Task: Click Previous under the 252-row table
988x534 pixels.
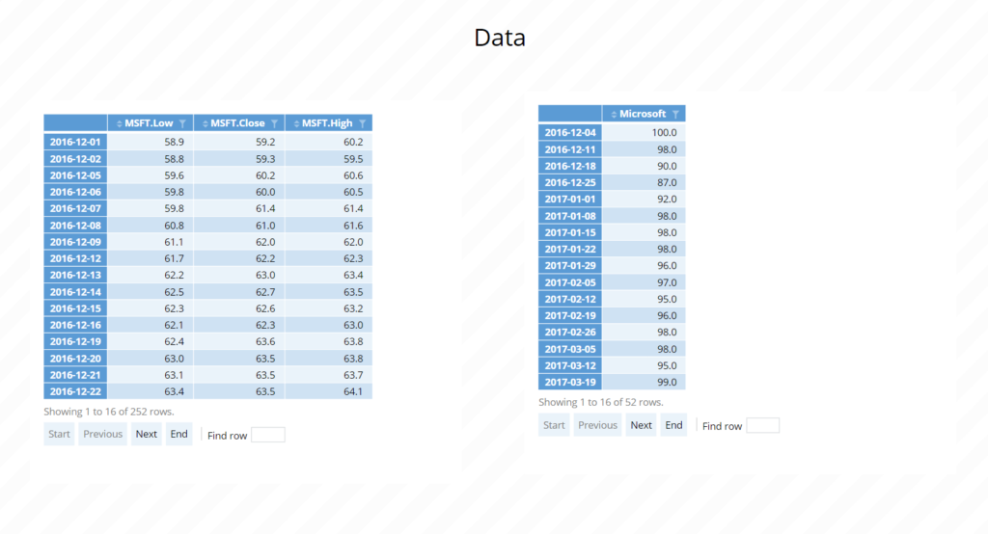Action: point(102,434)
